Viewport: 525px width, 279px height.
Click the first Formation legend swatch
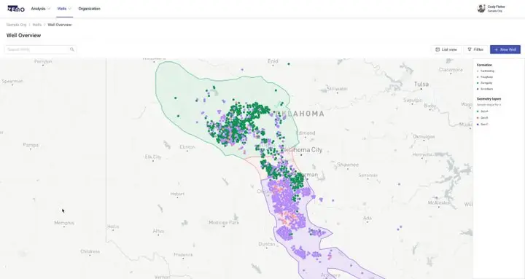pos(478,71)
